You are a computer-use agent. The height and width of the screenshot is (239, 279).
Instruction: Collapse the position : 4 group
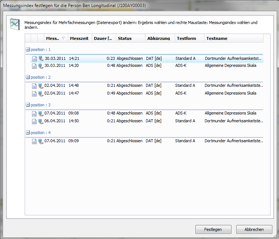[28, 133]
